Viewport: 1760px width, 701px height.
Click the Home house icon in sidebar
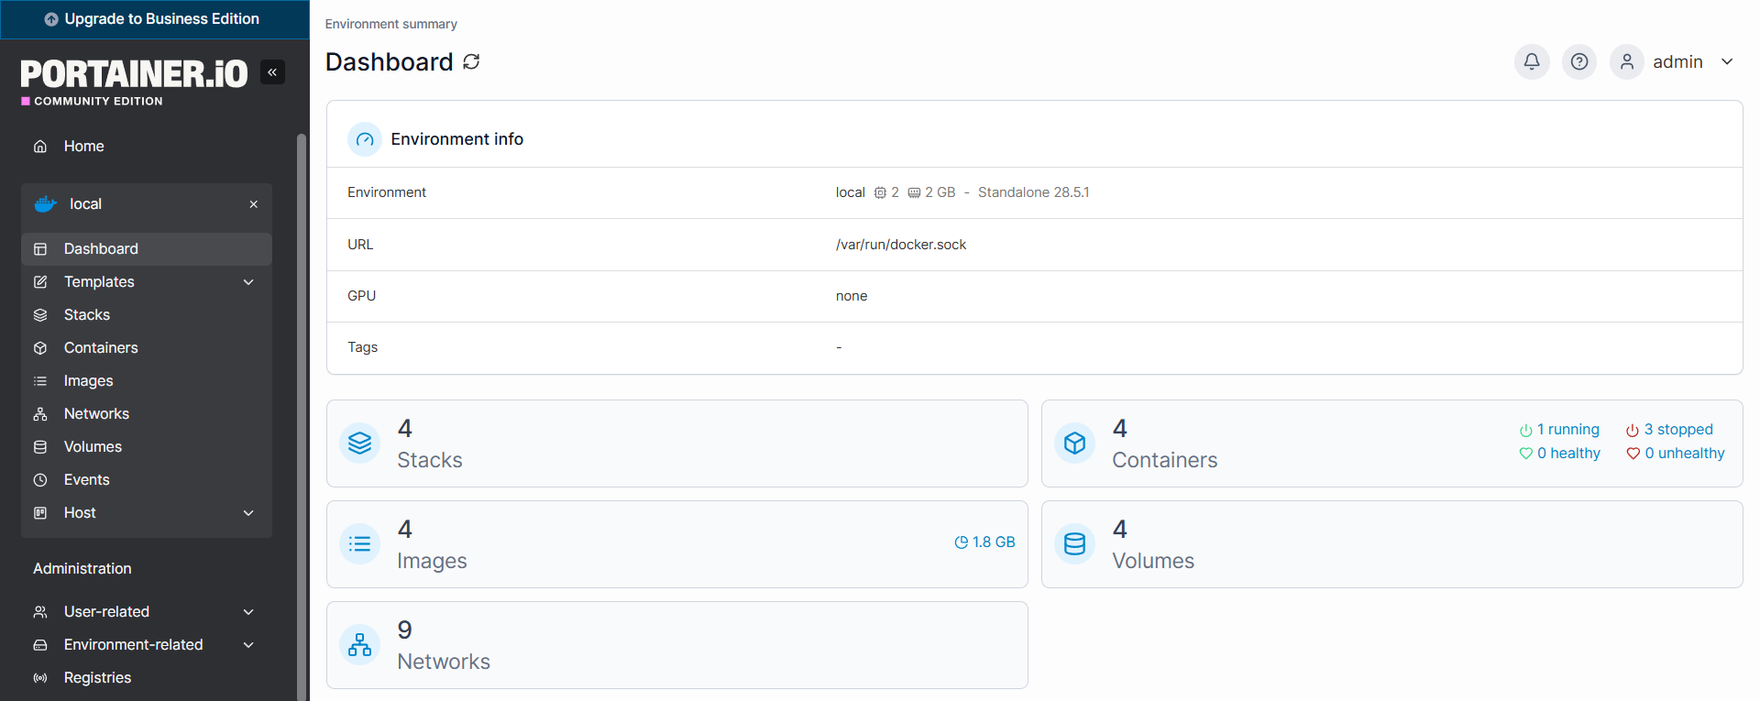tap(40, 147)
